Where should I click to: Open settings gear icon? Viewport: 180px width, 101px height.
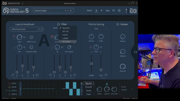(119, 11)
